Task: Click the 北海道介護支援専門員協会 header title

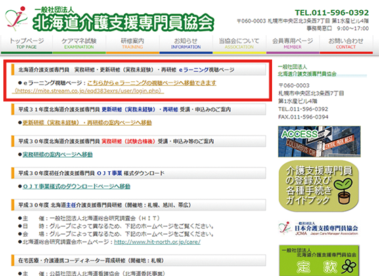Action: (x=123, y=22)
